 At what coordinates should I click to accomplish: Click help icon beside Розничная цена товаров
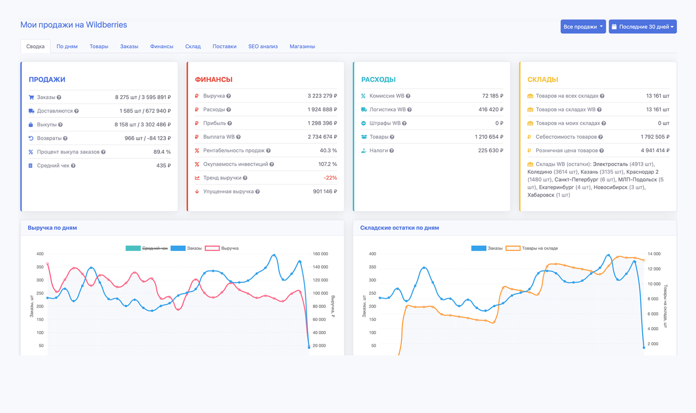(602, 151)
